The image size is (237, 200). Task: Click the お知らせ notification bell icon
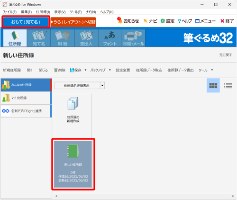119,20
